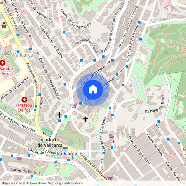
Task: Click the shelter icon beside the gray Vallcarca label
Action: pos(7,55)
